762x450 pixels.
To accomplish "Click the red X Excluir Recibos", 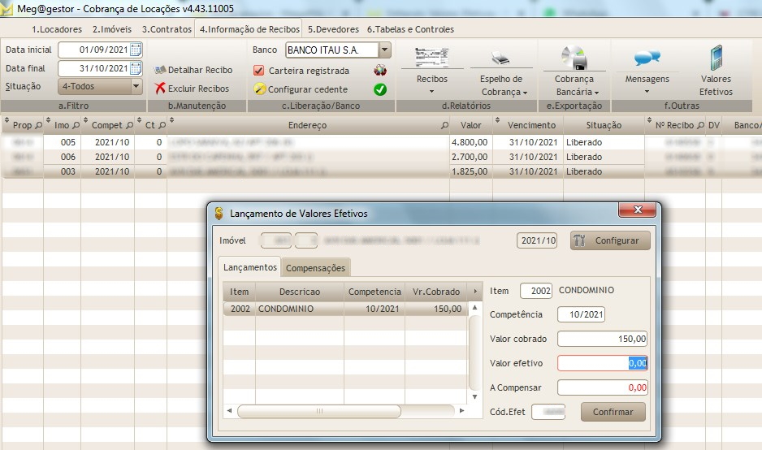I will (161, 89).
